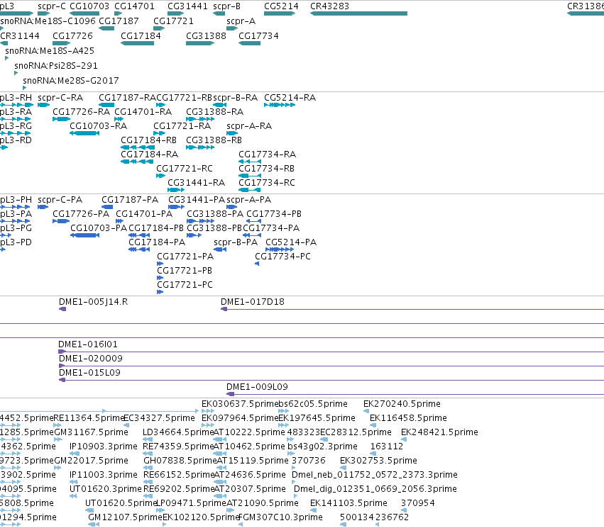Click snoRNA:Me18S-A425 feature label
The width and height of the screenshot is (604, 528).
click(x=49, y=51)
